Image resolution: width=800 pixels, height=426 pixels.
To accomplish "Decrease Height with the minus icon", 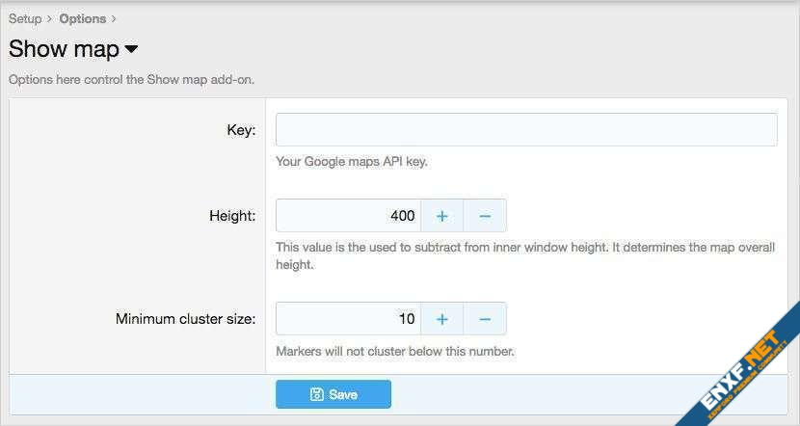I will (x=485, y=216).
